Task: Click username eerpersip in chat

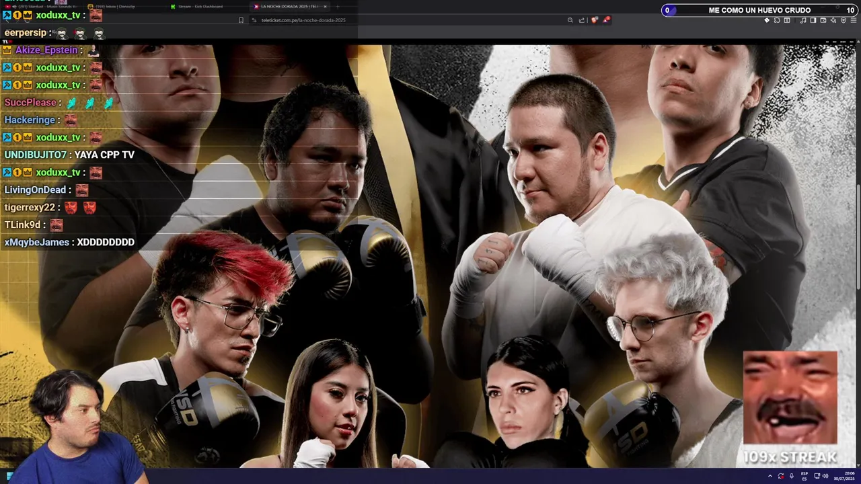Action: [26, 33]
